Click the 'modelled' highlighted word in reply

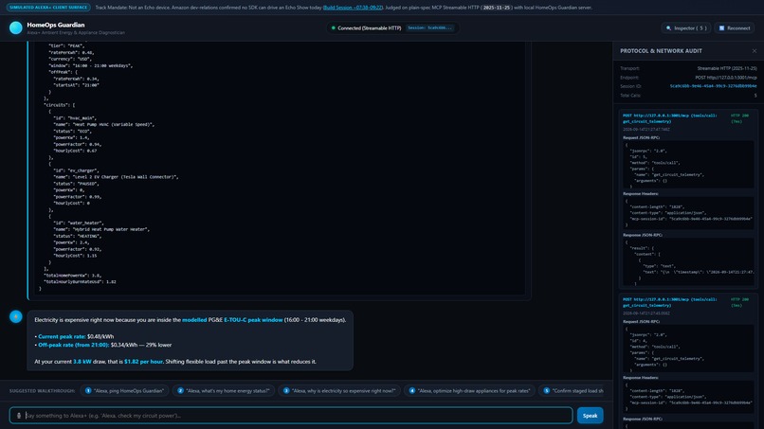coord(194,320)
